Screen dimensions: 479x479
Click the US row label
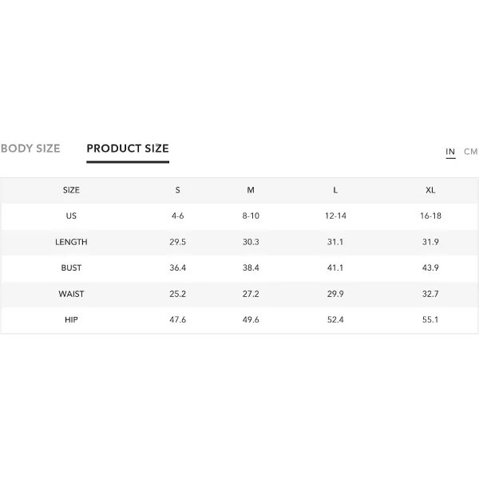[x=71, y=216]
